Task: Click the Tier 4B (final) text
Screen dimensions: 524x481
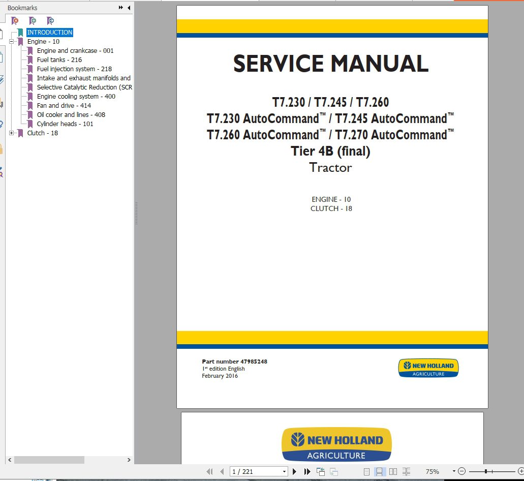Action: point(330,151)
